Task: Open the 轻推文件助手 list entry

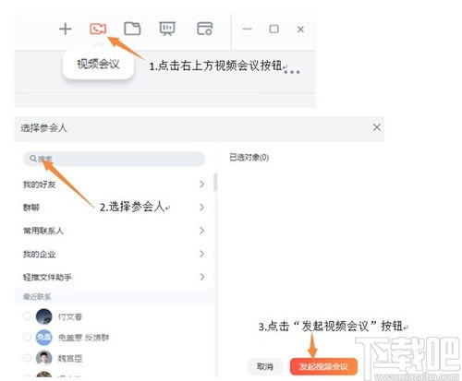Action: click(114, 277)
